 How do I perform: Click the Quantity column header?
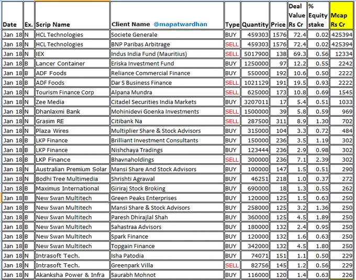coord(255,15)
